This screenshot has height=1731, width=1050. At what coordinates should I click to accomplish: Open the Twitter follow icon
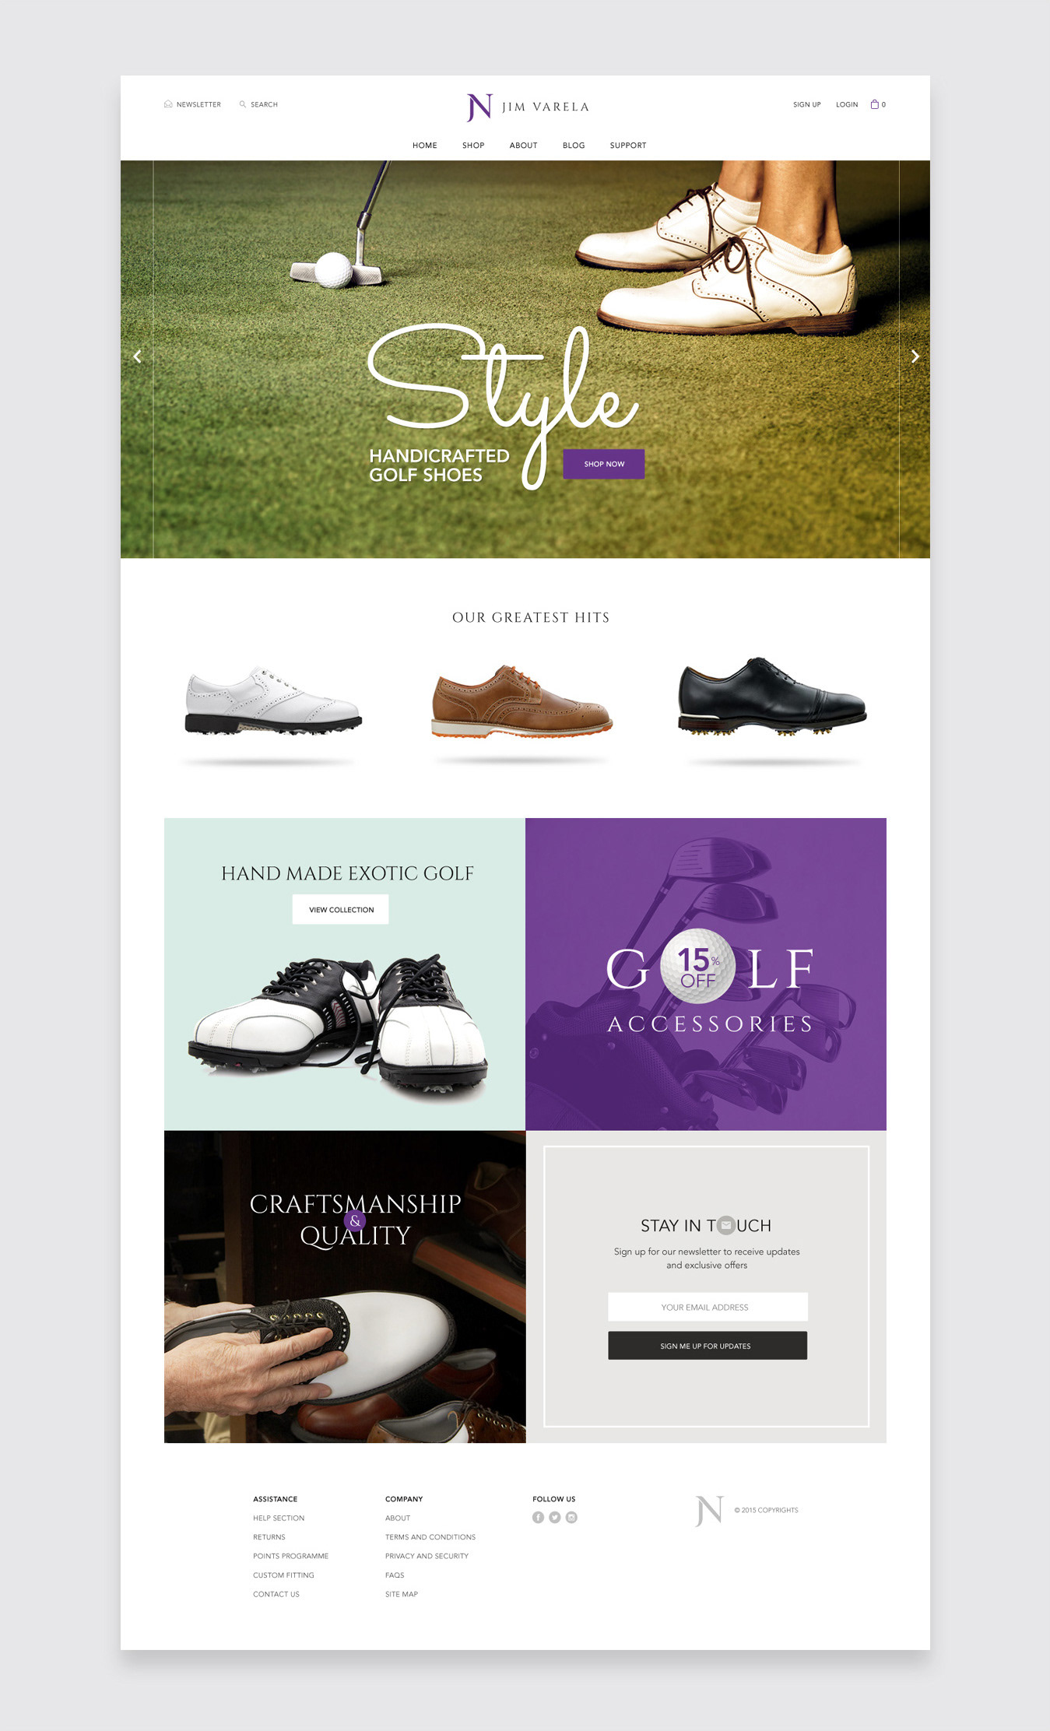[555, 1517]
